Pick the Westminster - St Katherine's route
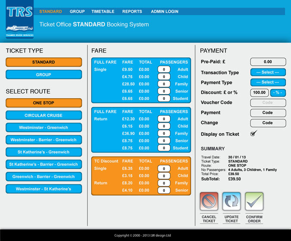This screenshot has width=291, height=241. point(43,189)
